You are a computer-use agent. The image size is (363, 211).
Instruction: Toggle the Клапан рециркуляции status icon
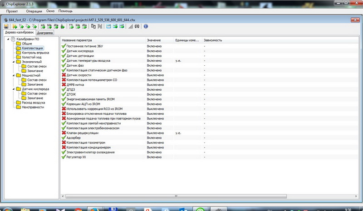click(x=64, y=133)
